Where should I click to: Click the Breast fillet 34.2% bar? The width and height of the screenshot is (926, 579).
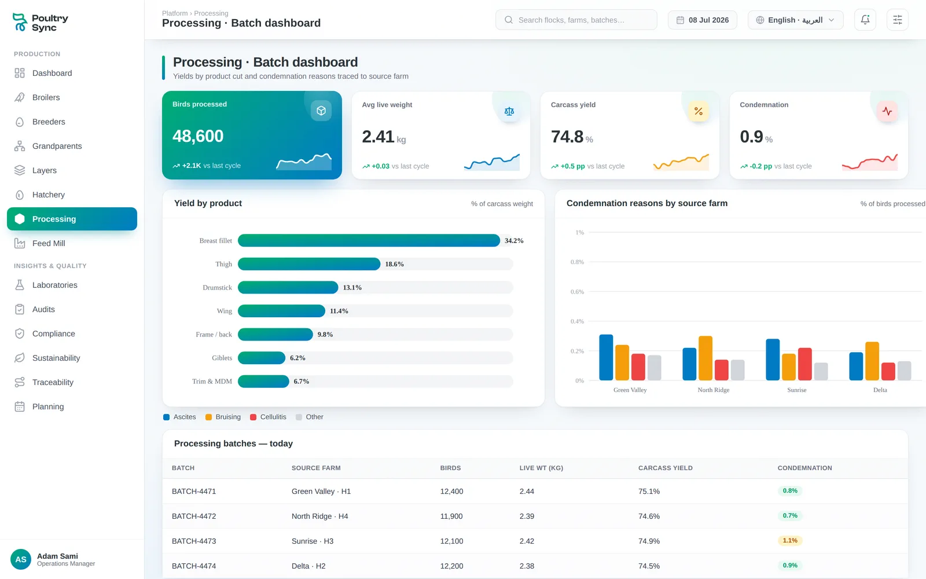click(x=369, y=240)
